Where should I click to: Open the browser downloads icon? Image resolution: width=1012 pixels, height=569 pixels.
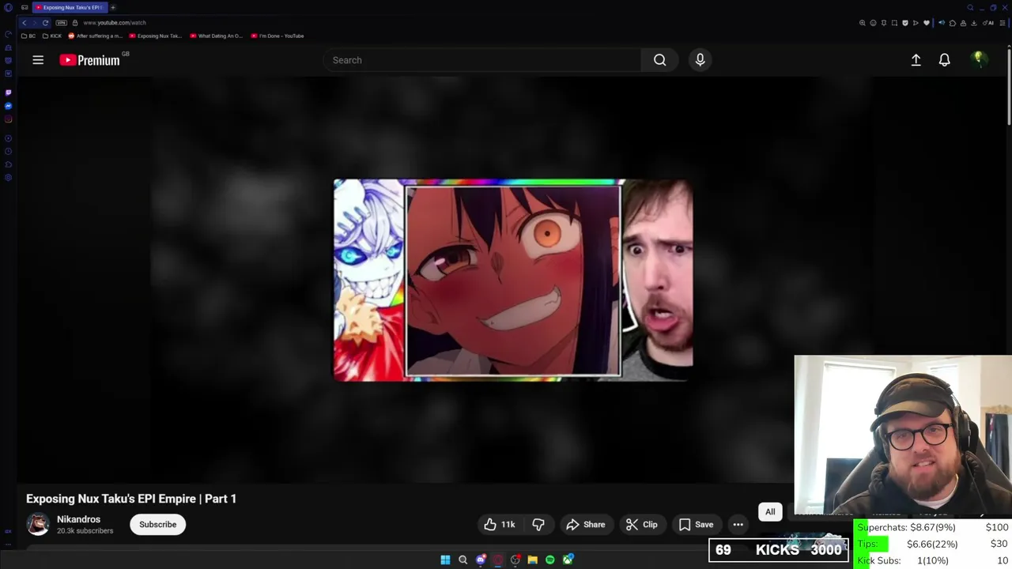[x=974, y=23]
